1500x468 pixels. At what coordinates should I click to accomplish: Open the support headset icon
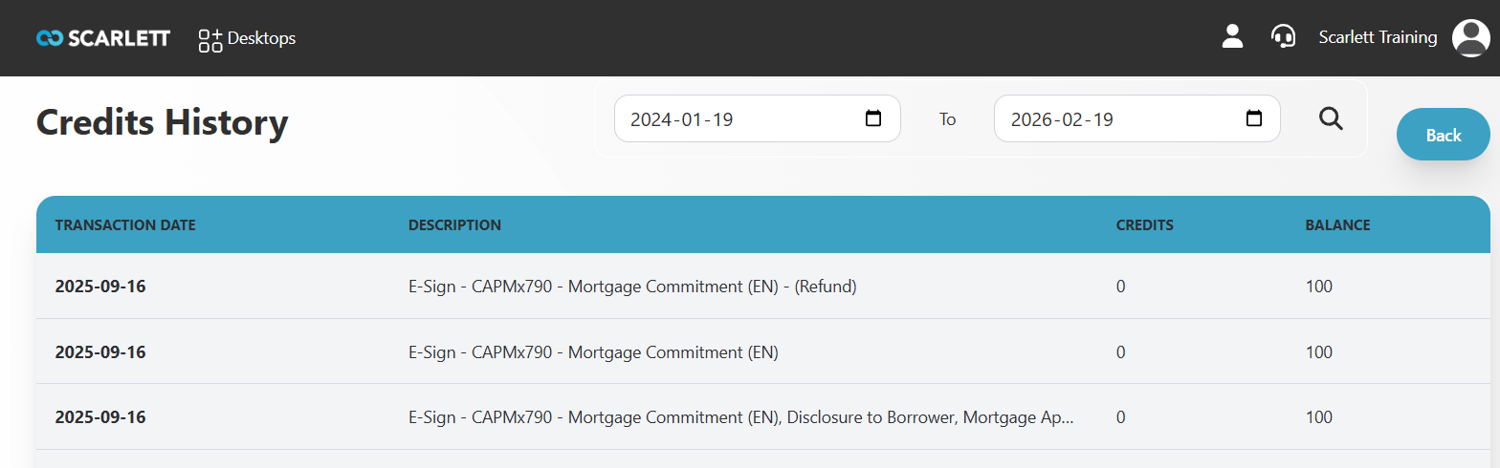tap(1283, 37)
